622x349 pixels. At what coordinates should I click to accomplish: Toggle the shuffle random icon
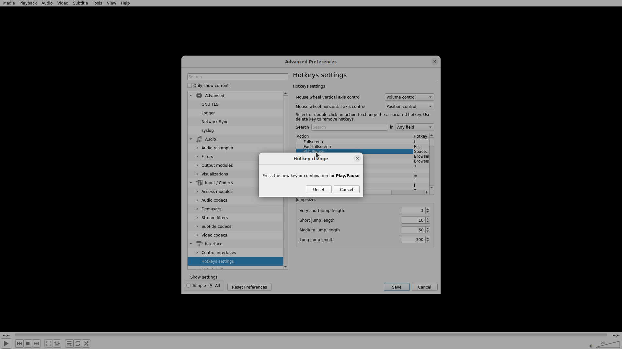click(86, 344)
